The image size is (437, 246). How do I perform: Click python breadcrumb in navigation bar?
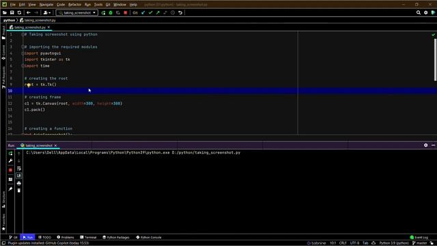pyautogui.click(x=9, y=20)
